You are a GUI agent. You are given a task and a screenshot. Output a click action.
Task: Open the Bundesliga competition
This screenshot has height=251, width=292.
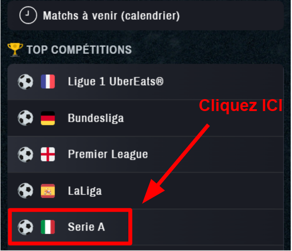pos(96,118)
